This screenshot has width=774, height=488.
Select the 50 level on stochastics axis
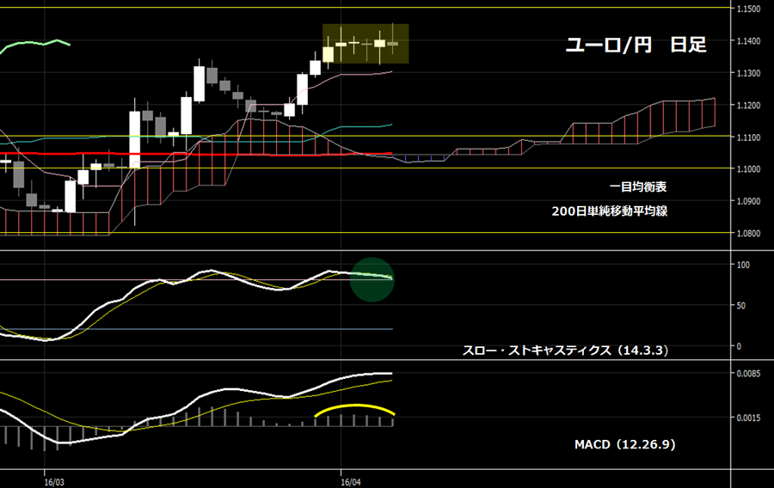pos(741,305)
